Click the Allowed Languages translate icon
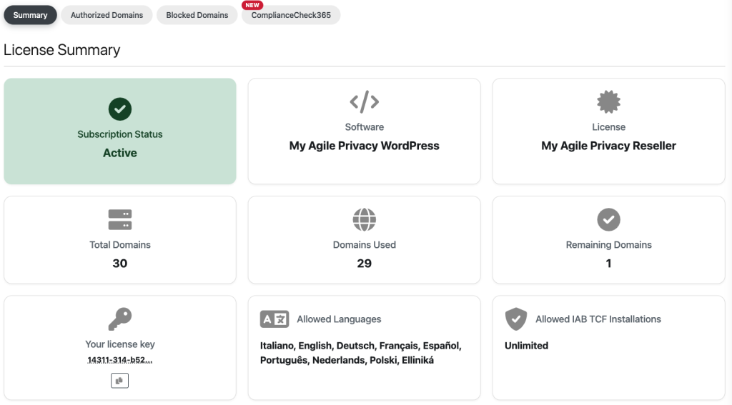Screen dimensions: 732x405 tap(274, 319)
